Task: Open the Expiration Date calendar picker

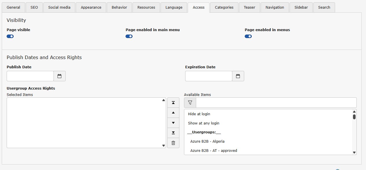Action: pyautogui.click(x=238, y=76)
